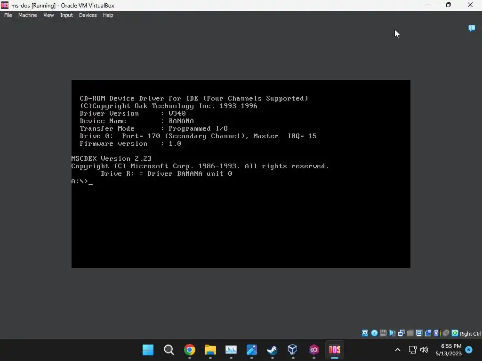Click the network adapter indicator

(401, 333)
